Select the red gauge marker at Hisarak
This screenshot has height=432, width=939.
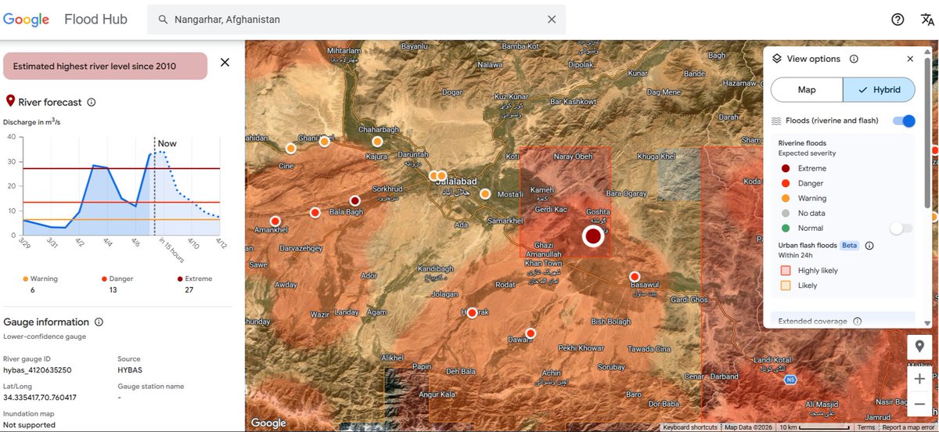pos(471,311)
